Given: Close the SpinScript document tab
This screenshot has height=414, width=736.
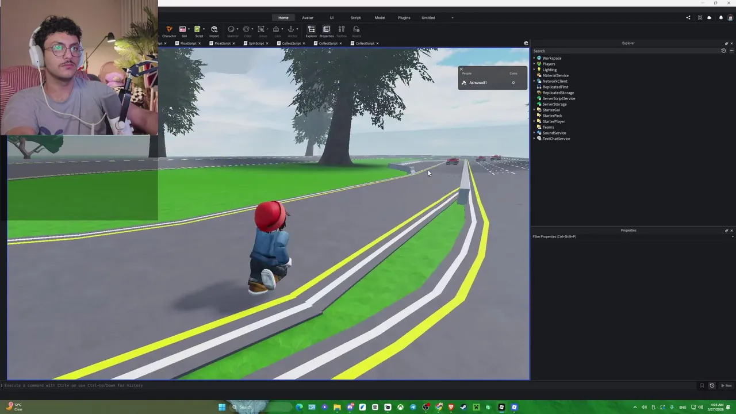Looking at the screenshot, I should click(x=267, y=44).
